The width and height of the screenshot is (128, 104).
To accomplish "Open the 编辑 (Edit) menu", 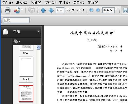I will (x=22, y=3).
